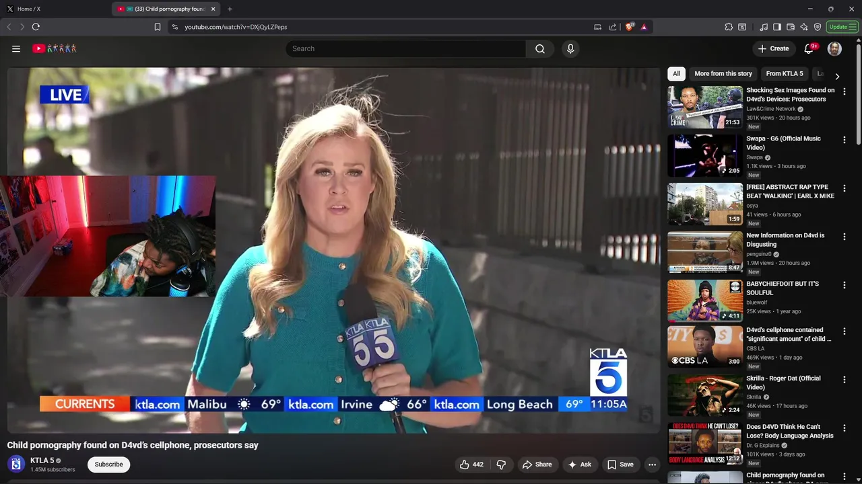Screen dimensions: 862x484
Task: Close the Child pornography found tab
Action: [213, 9]
